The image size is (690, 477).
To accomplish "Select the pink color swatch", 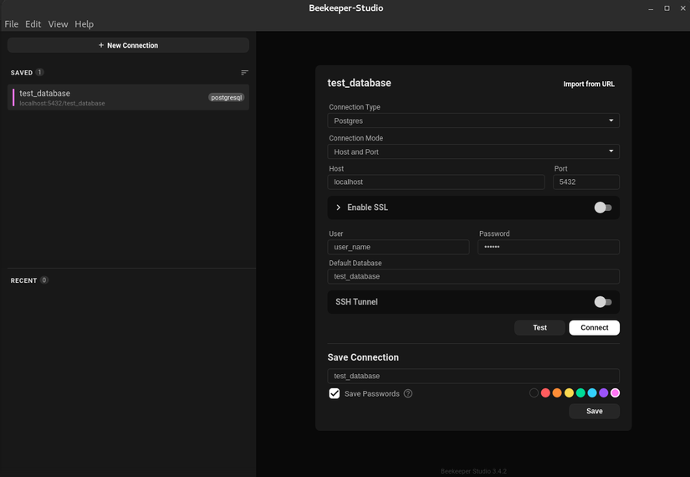I will pos(616,392).
